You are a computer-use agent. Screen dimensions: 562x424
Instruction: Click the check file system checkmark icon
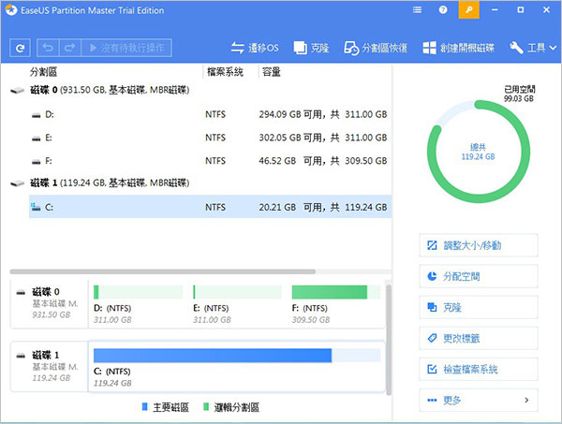[x=432, y=369]
